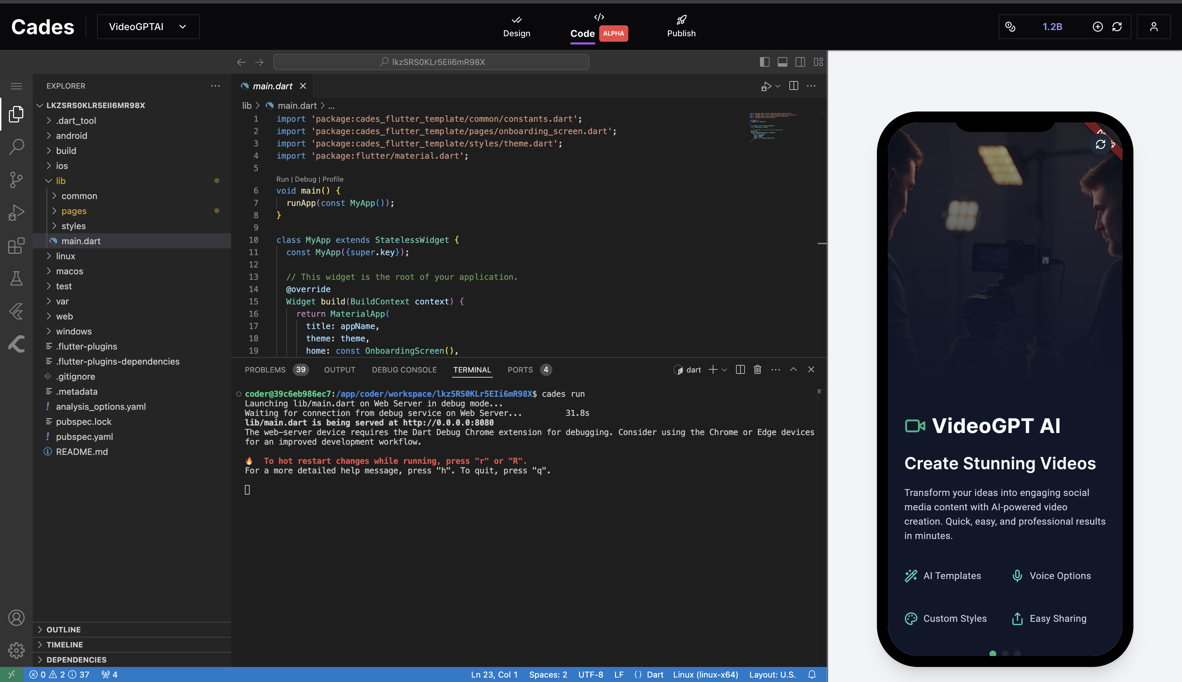Open the terminal launch profile dropdown
Viewport: 1182px width, 682px height.
(x=724, y=370)
